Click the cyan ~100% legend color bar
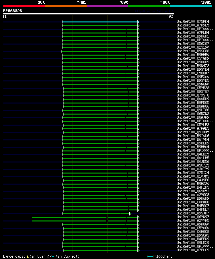The height and width of the screenshot is (259, 215). pyautogui.click(x=191, y=6)
